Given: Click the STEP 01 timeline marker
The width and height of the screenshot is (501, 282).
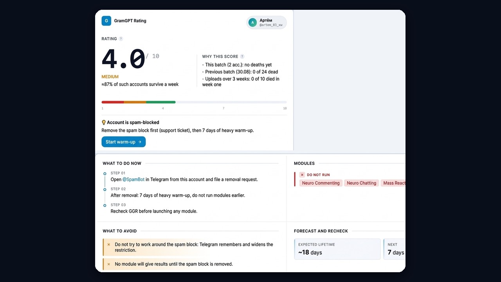Looking at the screenshot, I should (105, 174).
